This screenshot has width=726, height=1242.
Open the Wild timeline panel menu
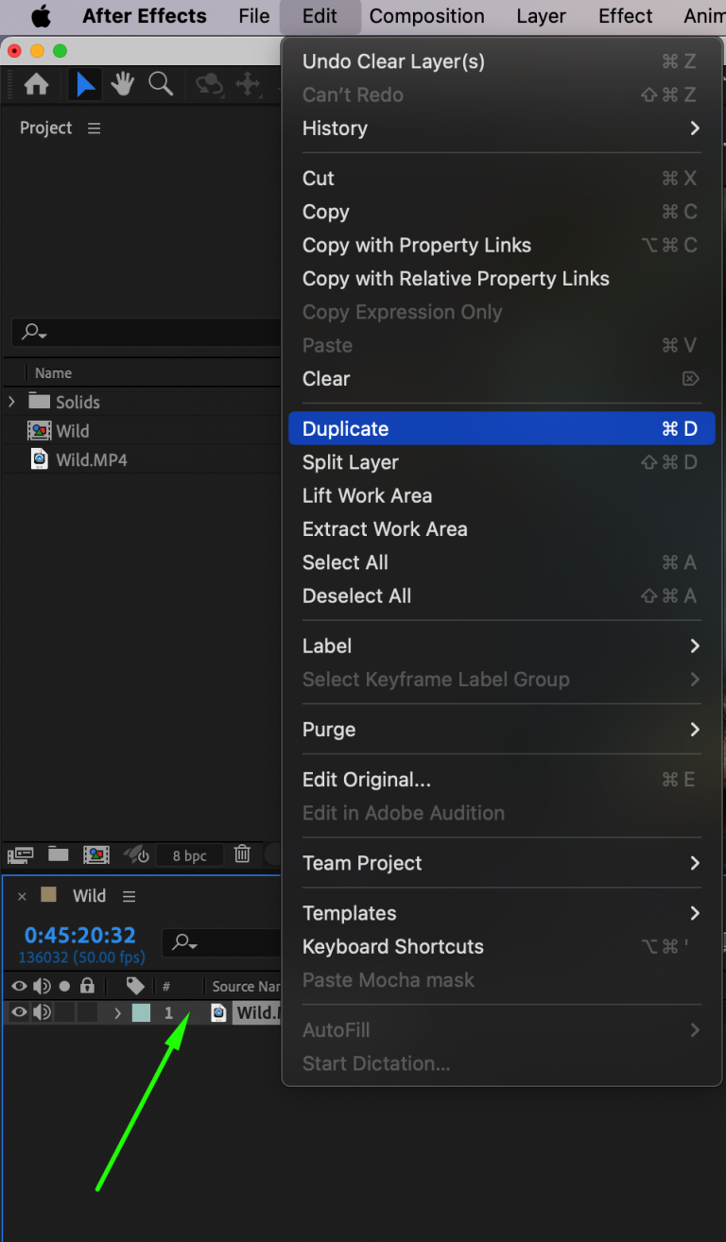(129, 896)
